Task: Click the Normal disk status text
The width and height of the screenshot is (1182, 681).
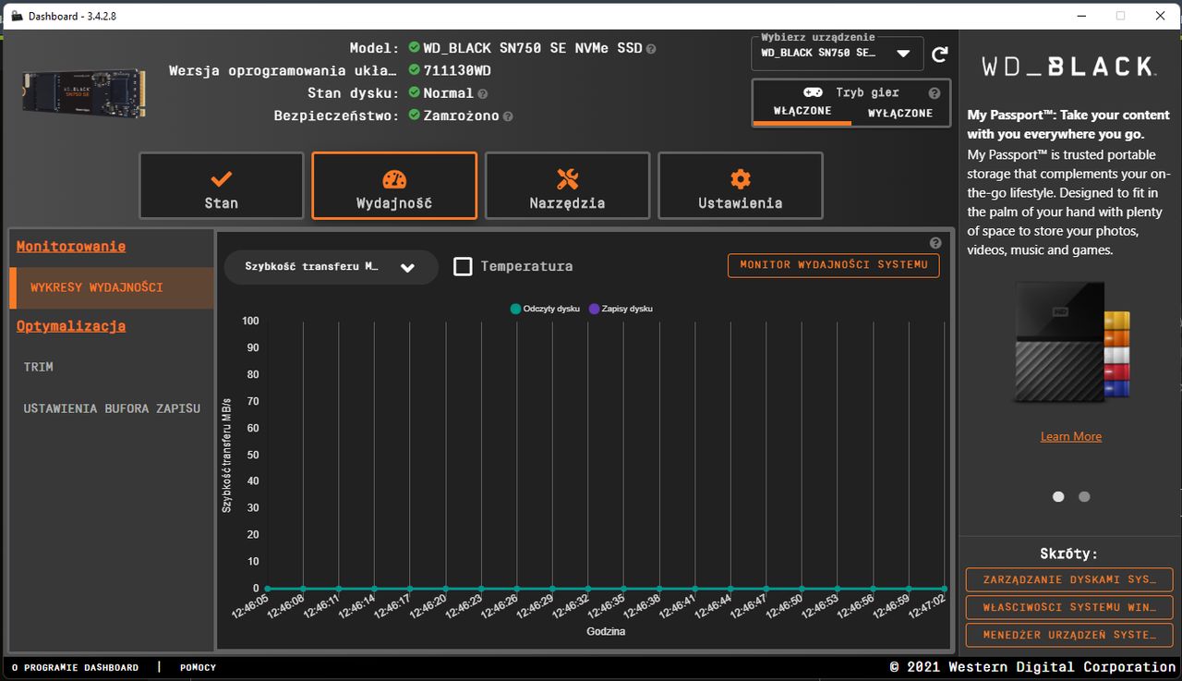Action: pyautogui.click(x=448, y=93)
